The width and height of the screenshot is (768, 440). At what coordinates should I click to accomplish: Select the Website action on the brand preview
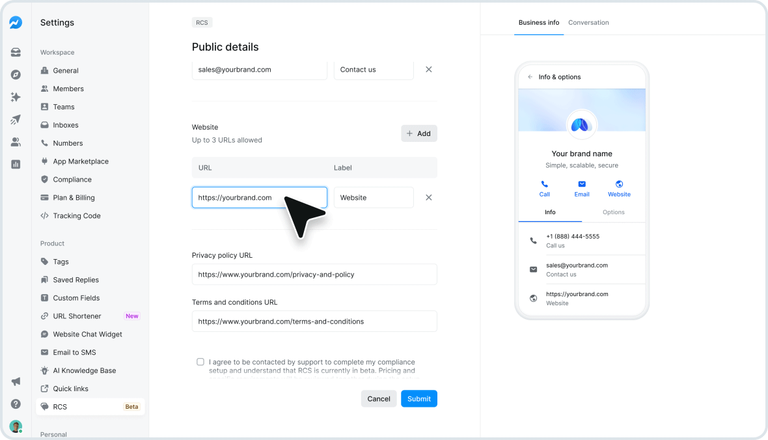coord(619,189)
